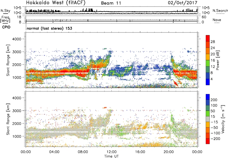This screenshot has height=158, width=228.
Task: Click the grey middle segment of the Velocity color bar
Action: click(208, 119)
